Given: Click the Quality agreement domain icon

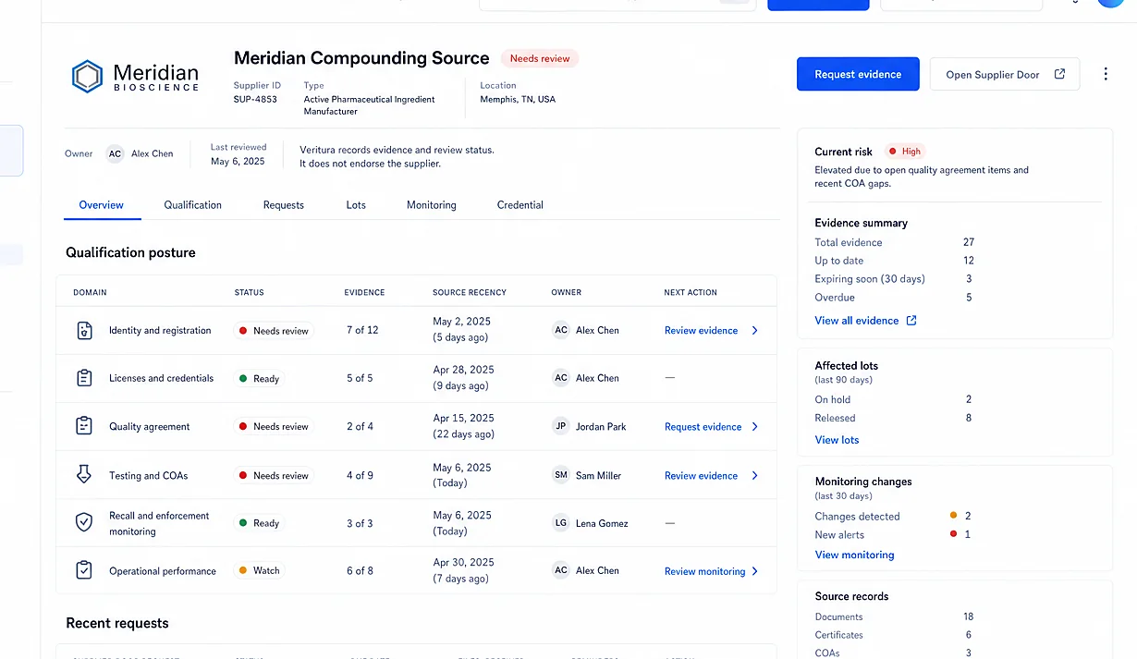Looking at the screenshot, I should (x=84, y=426).
